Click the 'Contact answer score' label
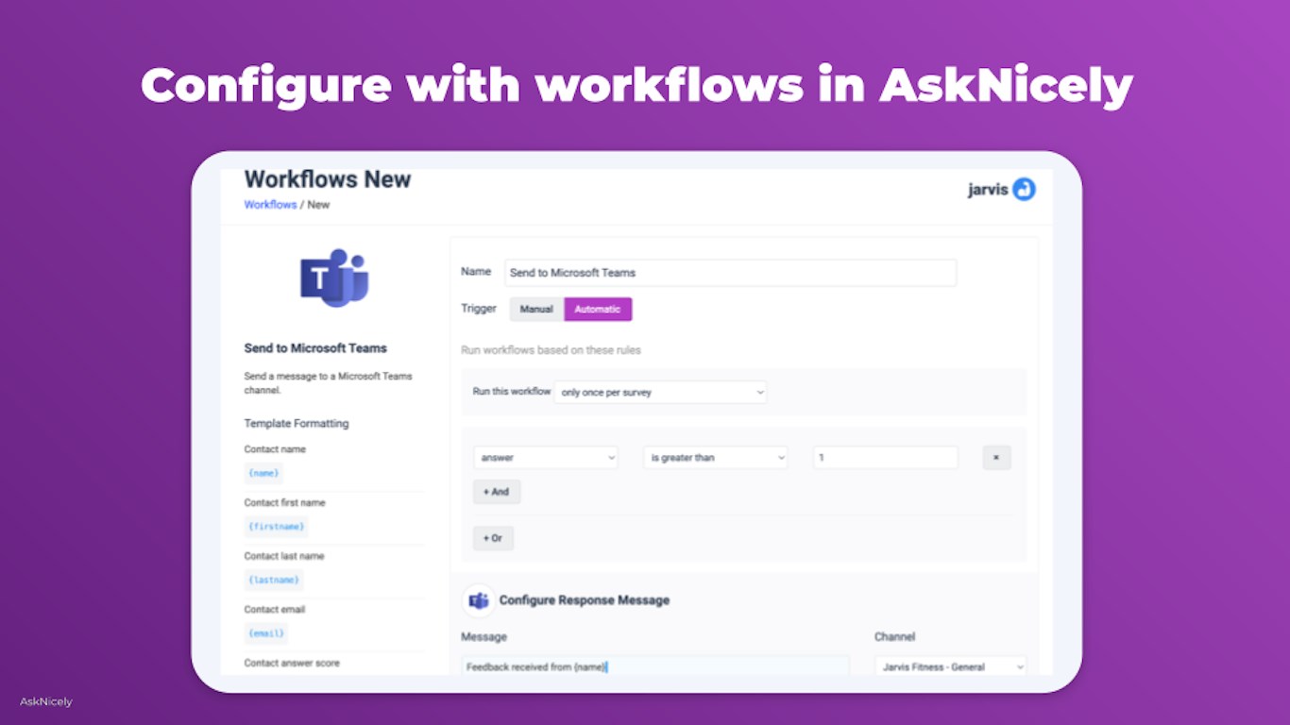The height and width of the screenshot is (725, 1290). tap(292, 663)
